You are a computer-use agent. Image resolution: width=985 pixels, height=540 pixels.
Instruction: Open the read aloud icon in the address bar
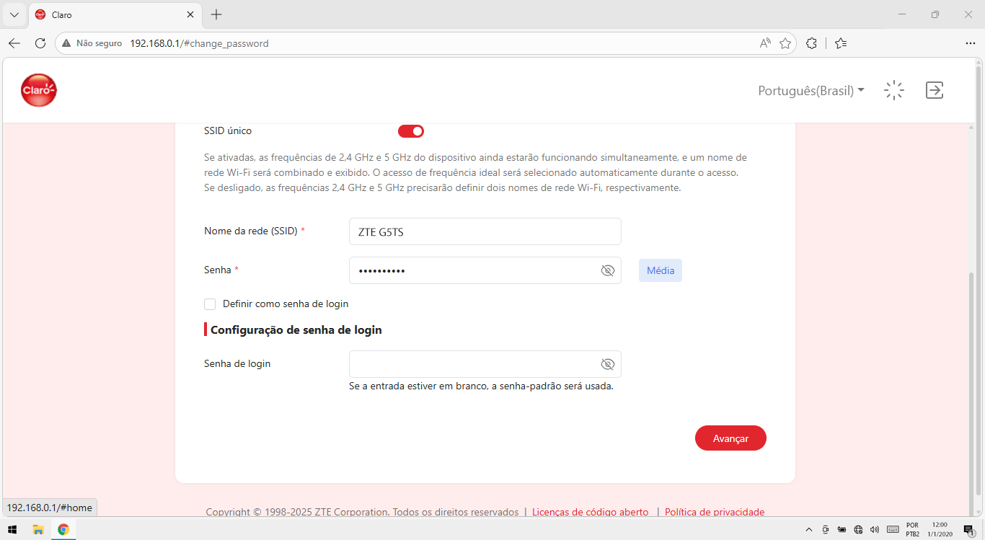(x=765, y=43)
